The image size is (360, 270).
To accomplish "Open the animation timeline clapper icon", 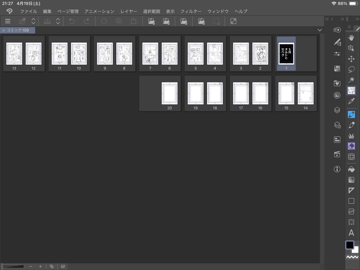I will tap(337, 154).
